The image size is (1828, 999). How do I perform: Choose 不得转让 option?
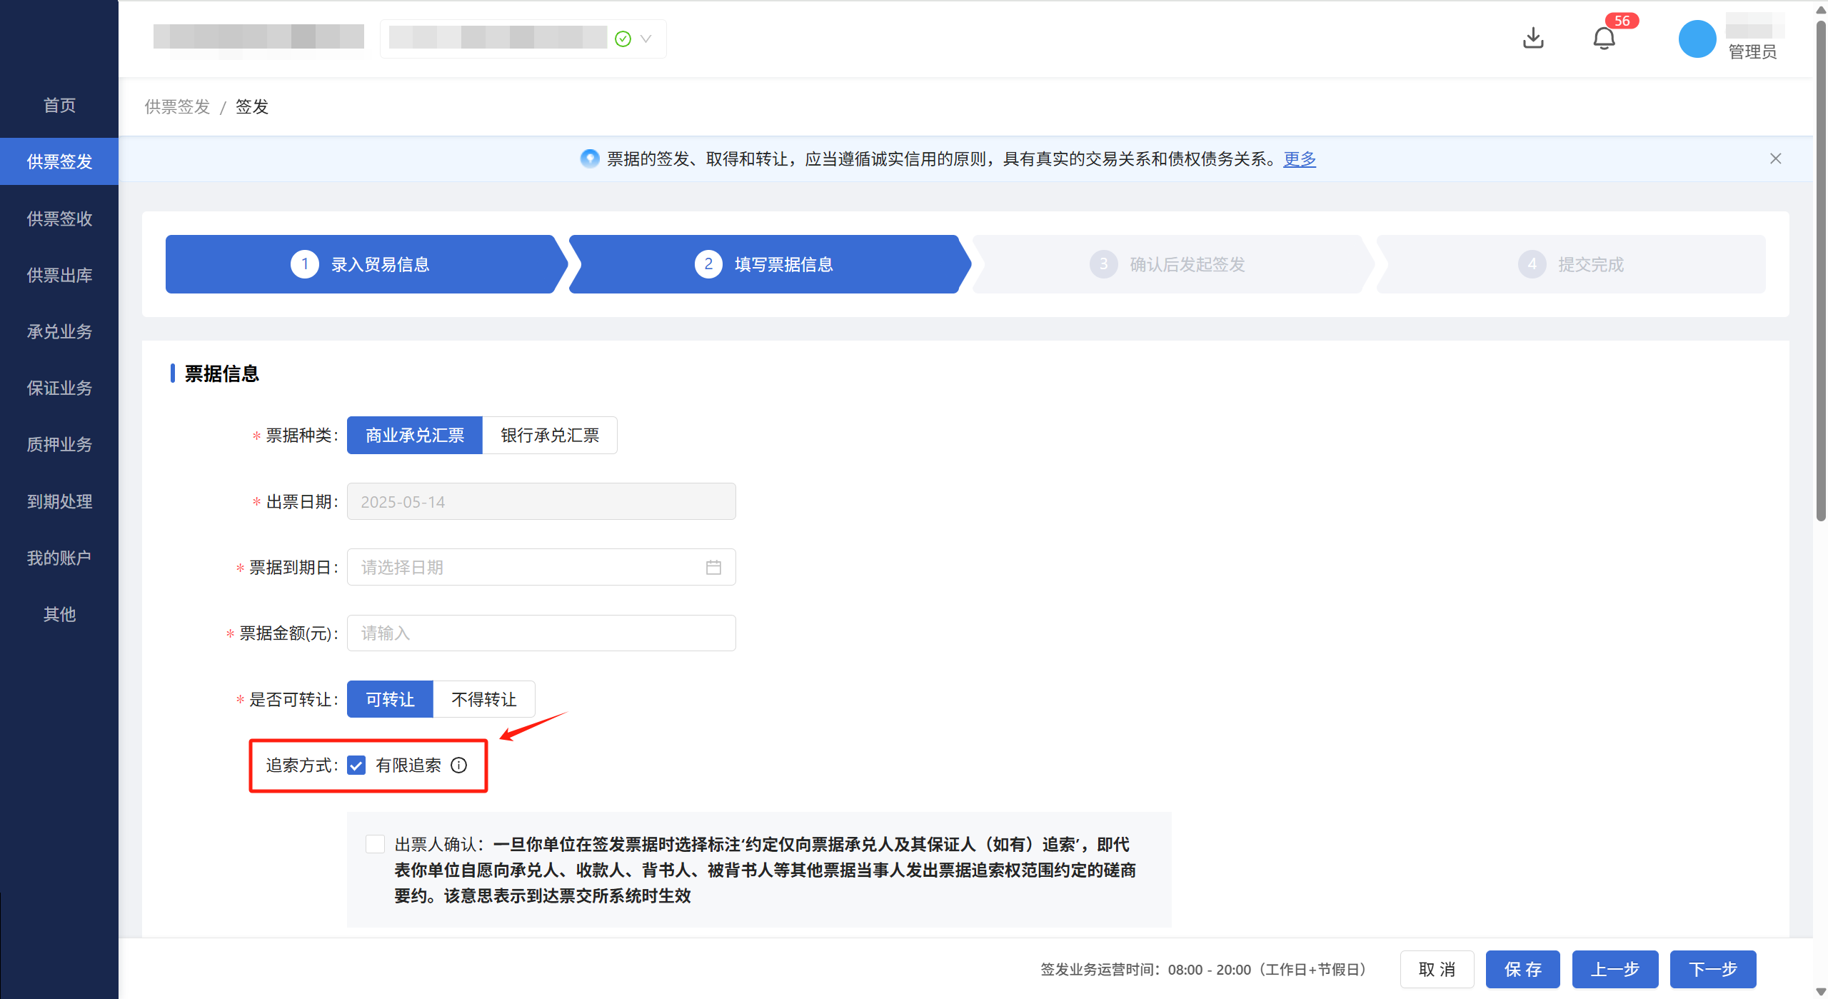pyautogui.click(x=484, y=699)
